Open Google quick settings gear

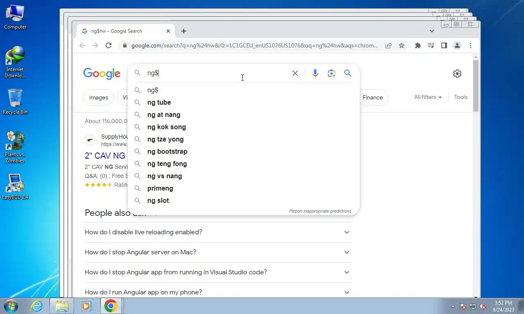click(457, 74)
